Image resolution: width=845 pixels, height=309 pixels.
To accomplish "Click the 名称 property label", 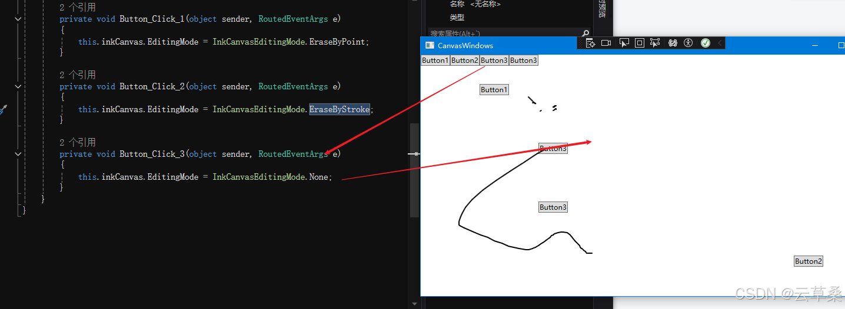I will tap(457, 4).
